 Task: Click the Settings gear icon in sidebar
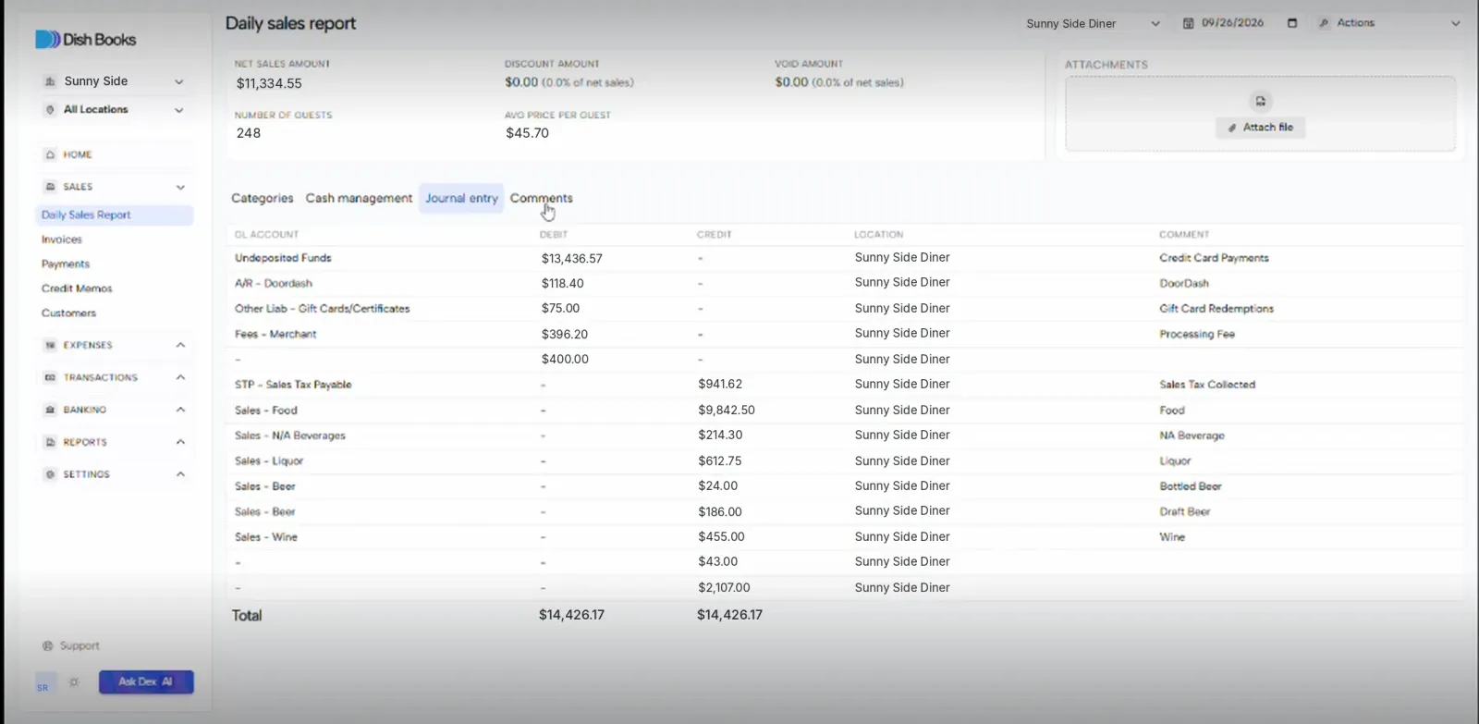50,474
